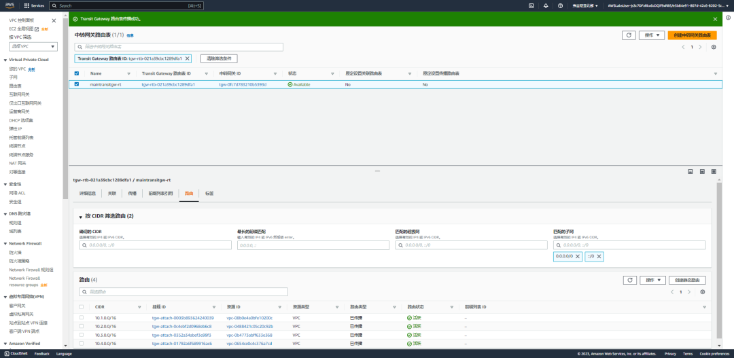The height and width of the screenshot is (358, 734).
Task: Toggle select-all checkbox in route tables header
Action: pos(77,73)
